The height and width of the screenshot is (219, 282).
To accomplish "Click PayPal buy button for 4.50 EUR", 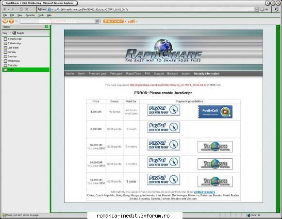I will 164,110.
